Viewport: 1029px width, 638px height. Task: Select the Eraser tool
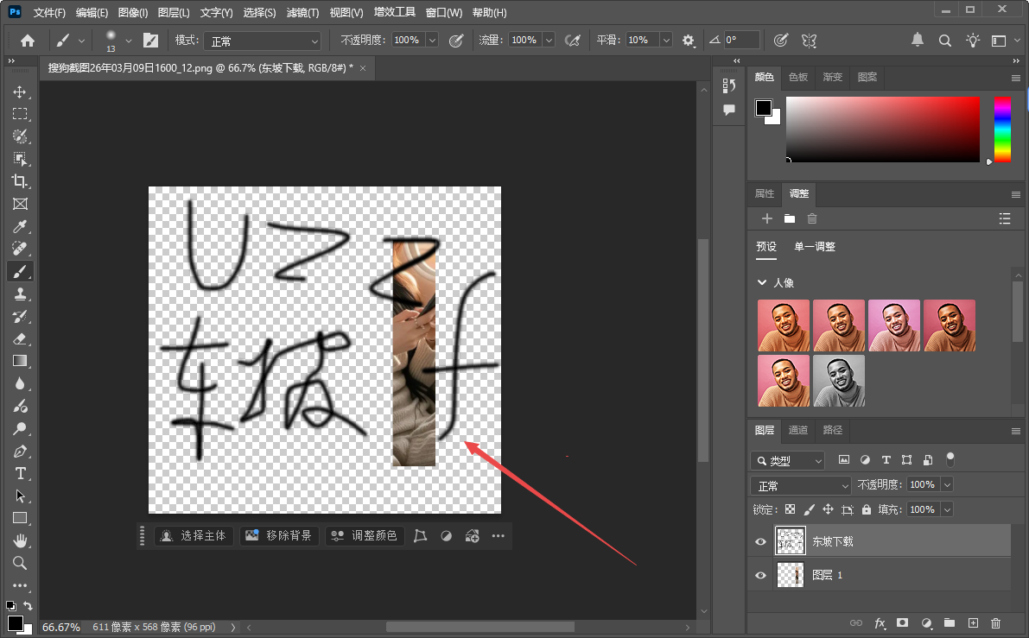[x=20, y=338]
